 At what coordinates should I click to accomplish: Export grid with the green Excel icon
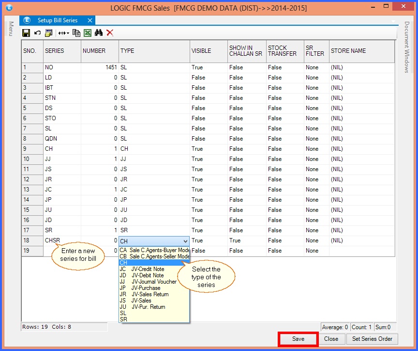tap(88, 33)
